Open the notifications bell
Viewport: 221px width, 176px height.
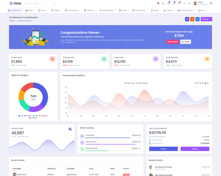click(174, 3)
